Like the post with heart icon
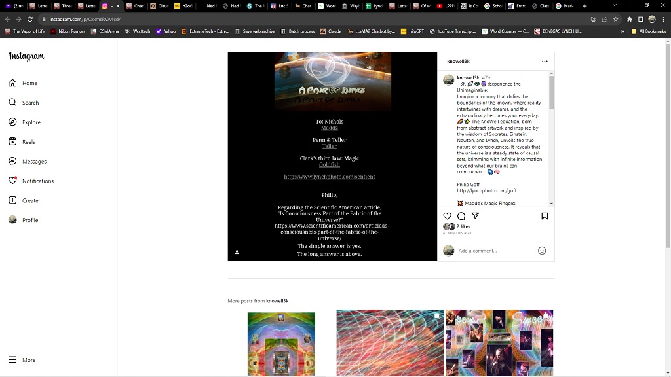Image resolution: width=671 pixels, height=377 pixels. (447, 216)
